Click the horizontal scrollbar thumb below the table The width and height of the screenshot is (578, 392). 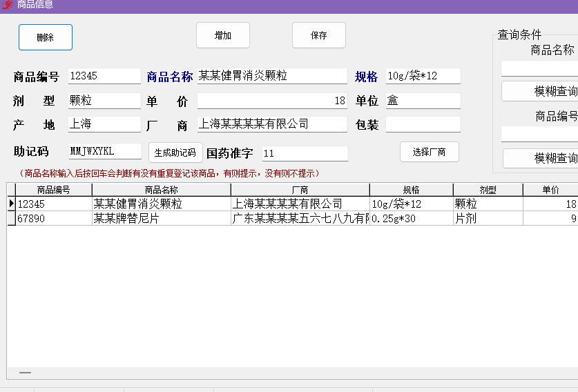tap(25, 373)
